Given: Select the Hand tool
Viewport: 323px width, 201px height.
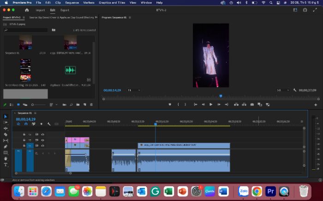Looking at the screenshot, I should 6,159.
